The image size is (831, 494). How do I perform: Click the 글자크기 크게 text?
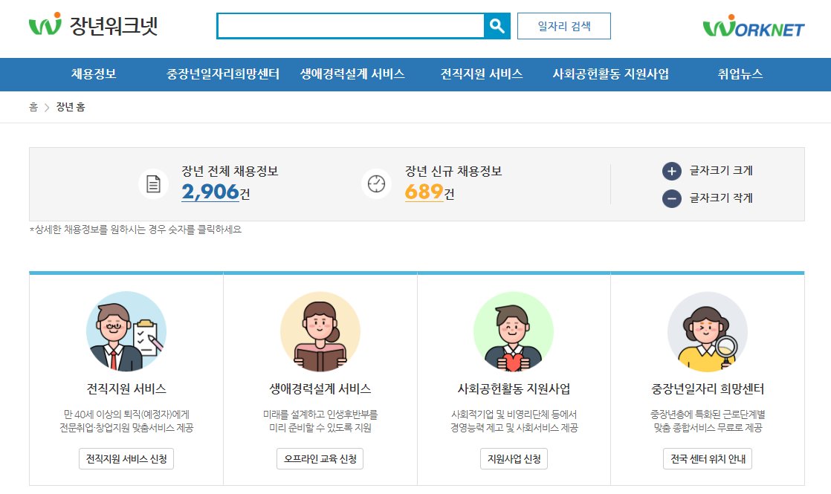[721, 171]
